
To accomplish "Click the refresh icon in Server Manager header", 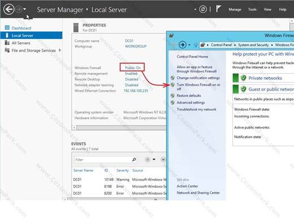I will click(x=203, y=9).
